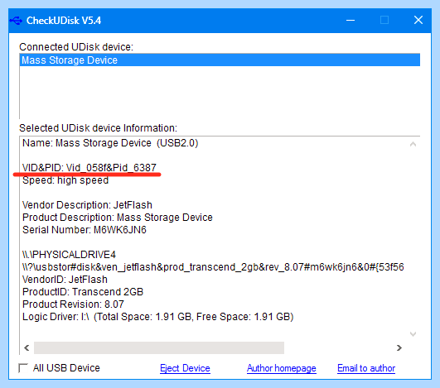Viewport: 440px width, 388px height.
Task: Click the CheckUDisk USB title bar icon
Action: pyautogui.click(x=16, y=21)
